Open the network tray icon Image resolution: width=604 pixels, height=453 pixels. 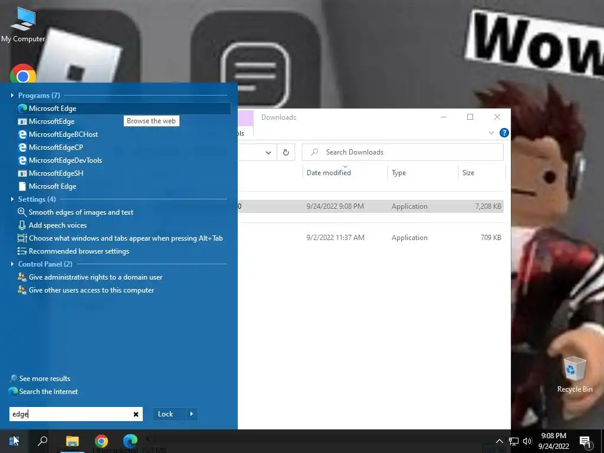pos(514,441)
